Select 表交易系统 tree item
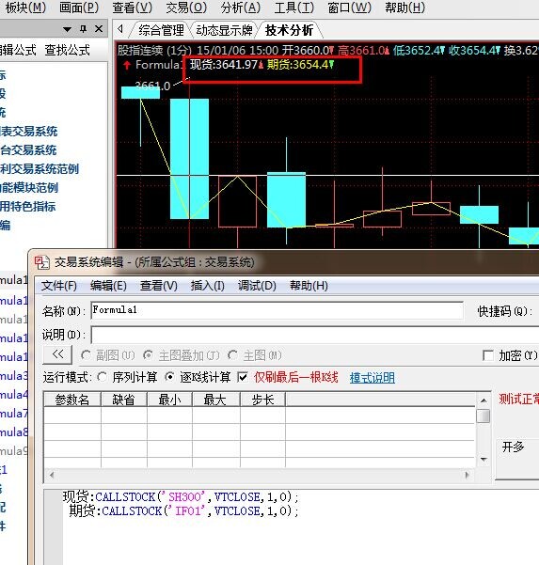Image resolution: width=539 pixels, height=565 pixels. point(29,132)
